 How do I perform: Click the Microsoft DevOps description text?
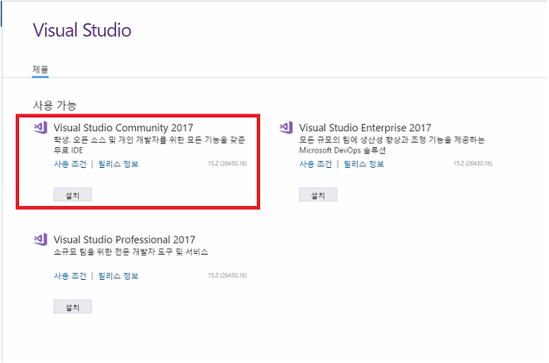pyautogui.click(x=342, y=150)
